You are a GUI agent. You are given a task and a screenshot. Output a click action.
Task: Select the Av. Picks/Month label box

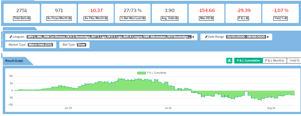[x=59, y=18]
